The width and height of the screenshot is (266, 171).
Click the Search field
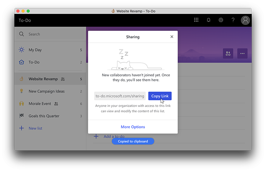51,34
